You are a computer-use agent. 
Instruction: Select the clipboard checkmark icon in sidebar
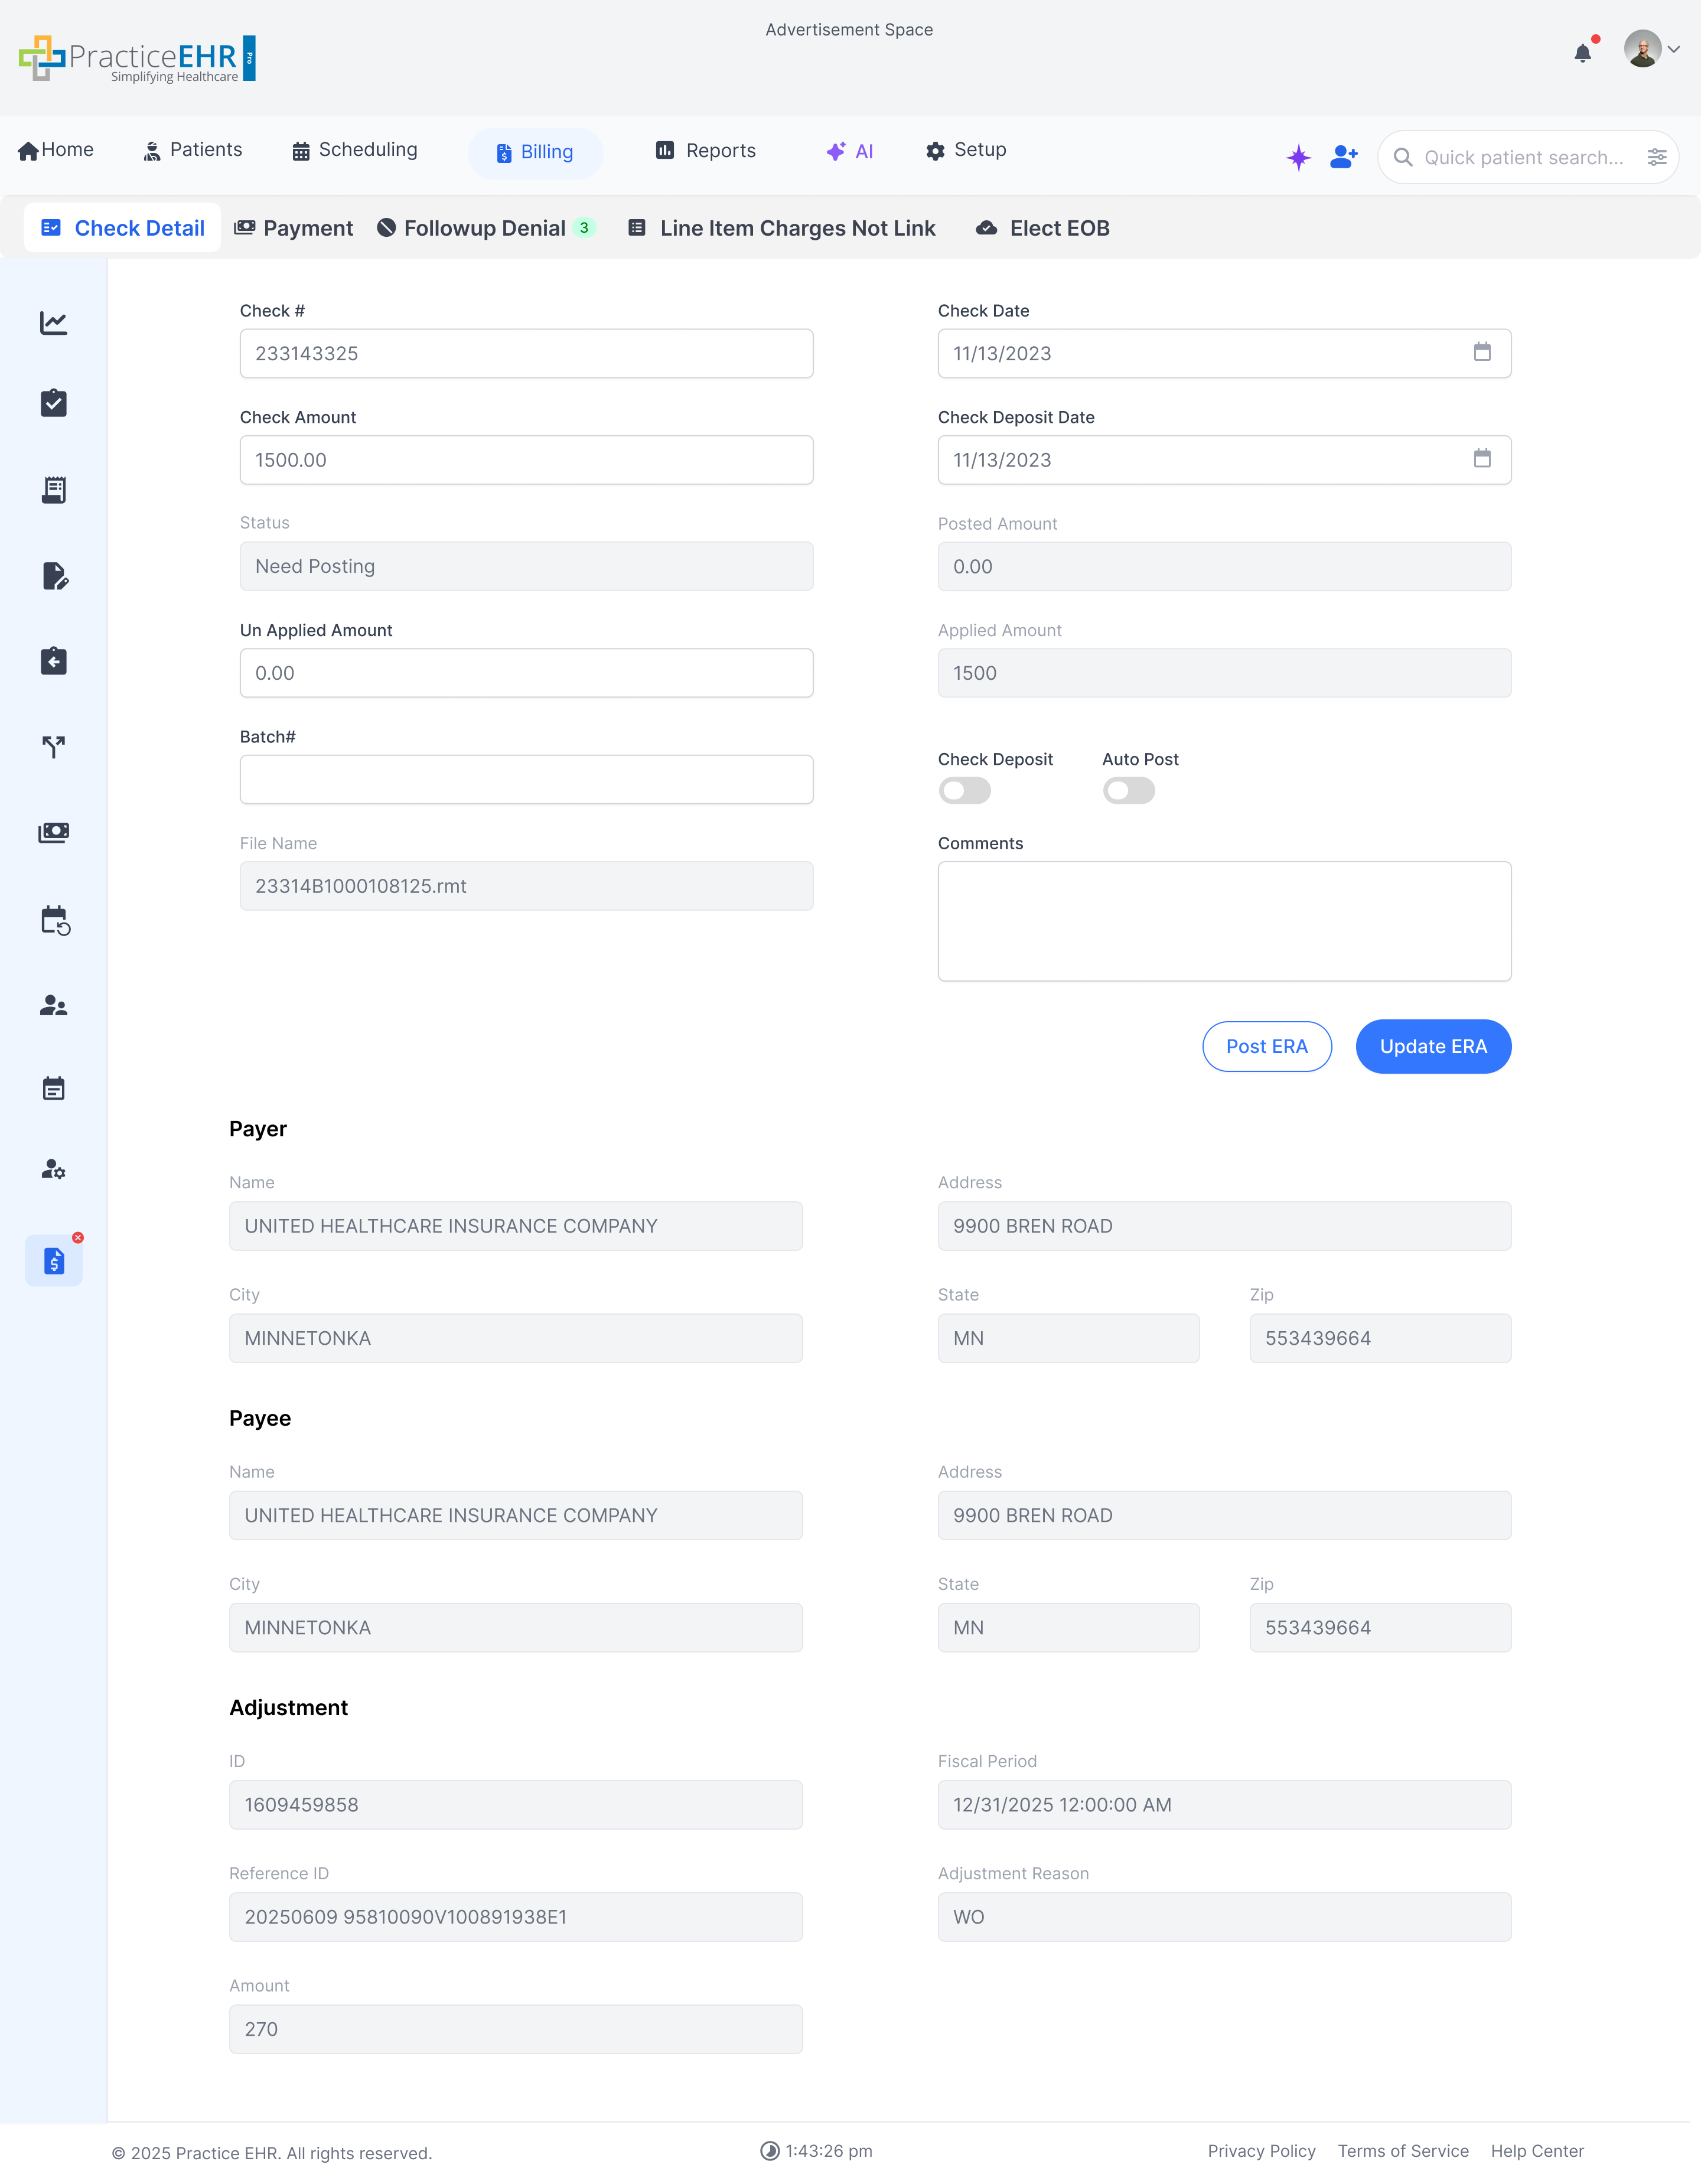point(53,403)
